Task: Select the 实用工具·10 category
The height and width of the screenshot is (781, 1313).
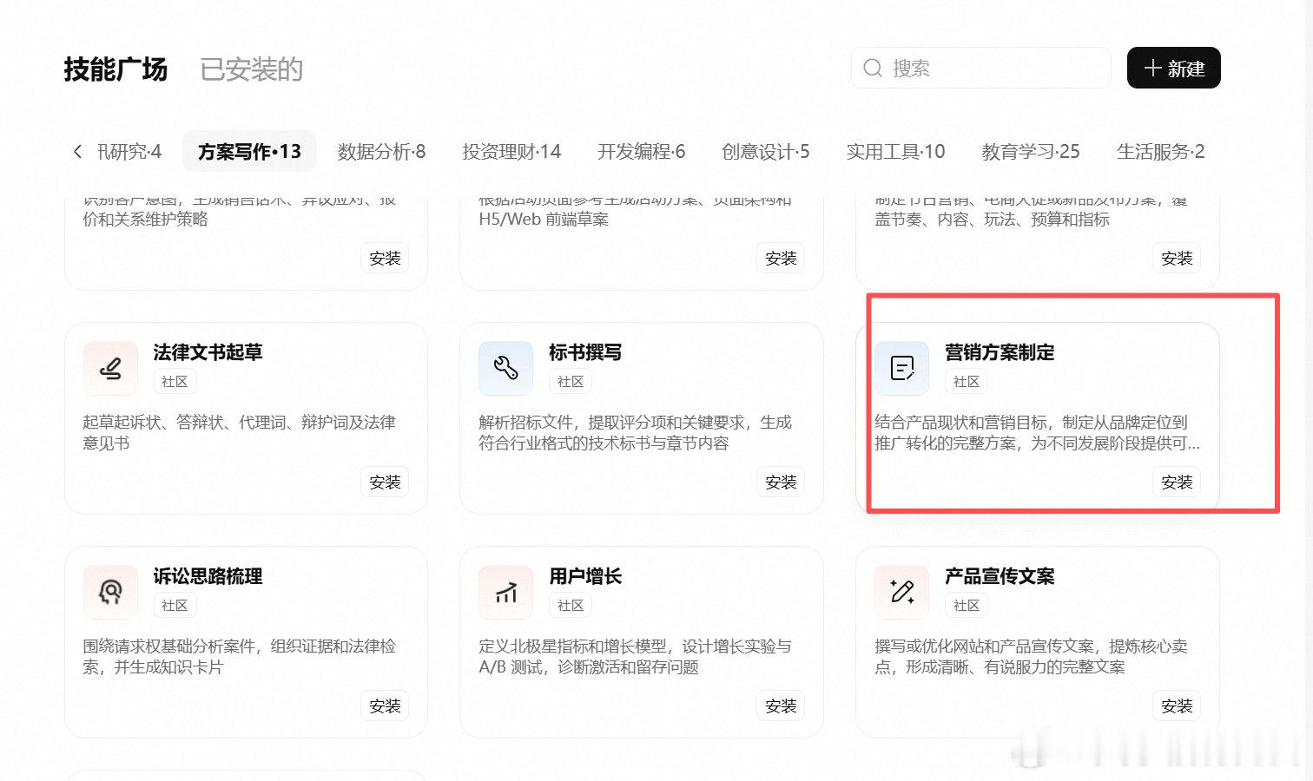Action: (895, 152)
